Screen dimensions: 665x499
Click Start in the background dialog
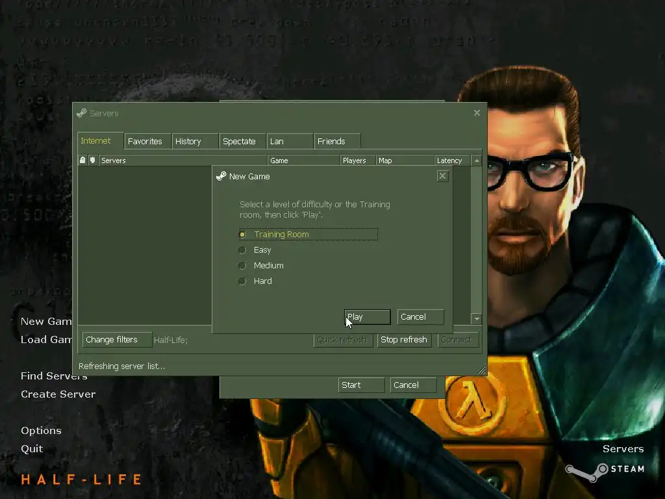pyautogui.click(x=361, y=385)
